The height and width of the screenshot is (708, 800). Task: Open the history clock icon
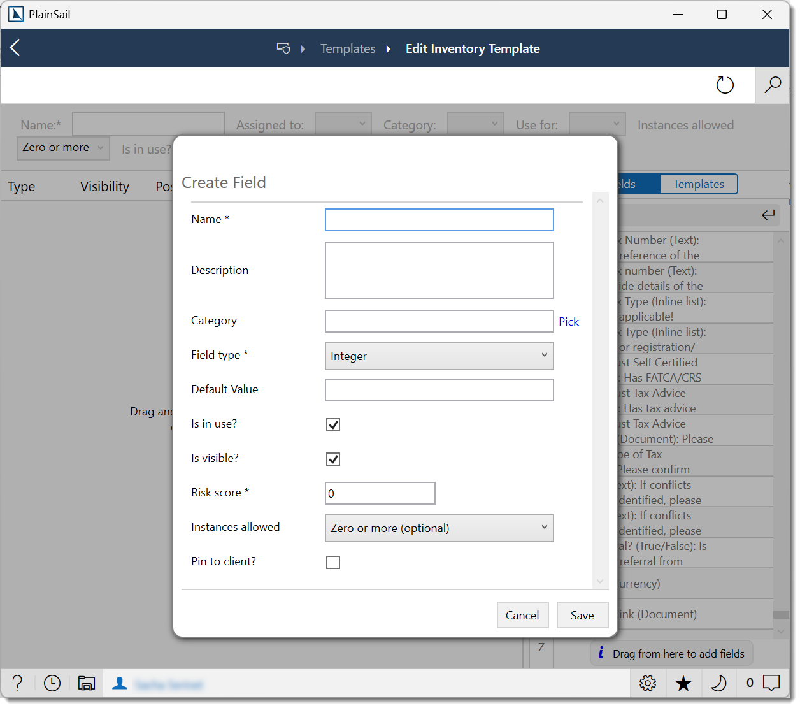pyautogui.click(x=52, y=683)
